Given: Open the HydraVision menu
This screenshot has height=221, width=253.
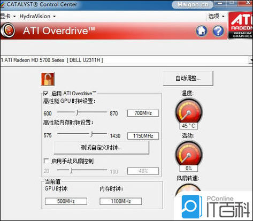Looking at the screenshot, I should 37,16.
